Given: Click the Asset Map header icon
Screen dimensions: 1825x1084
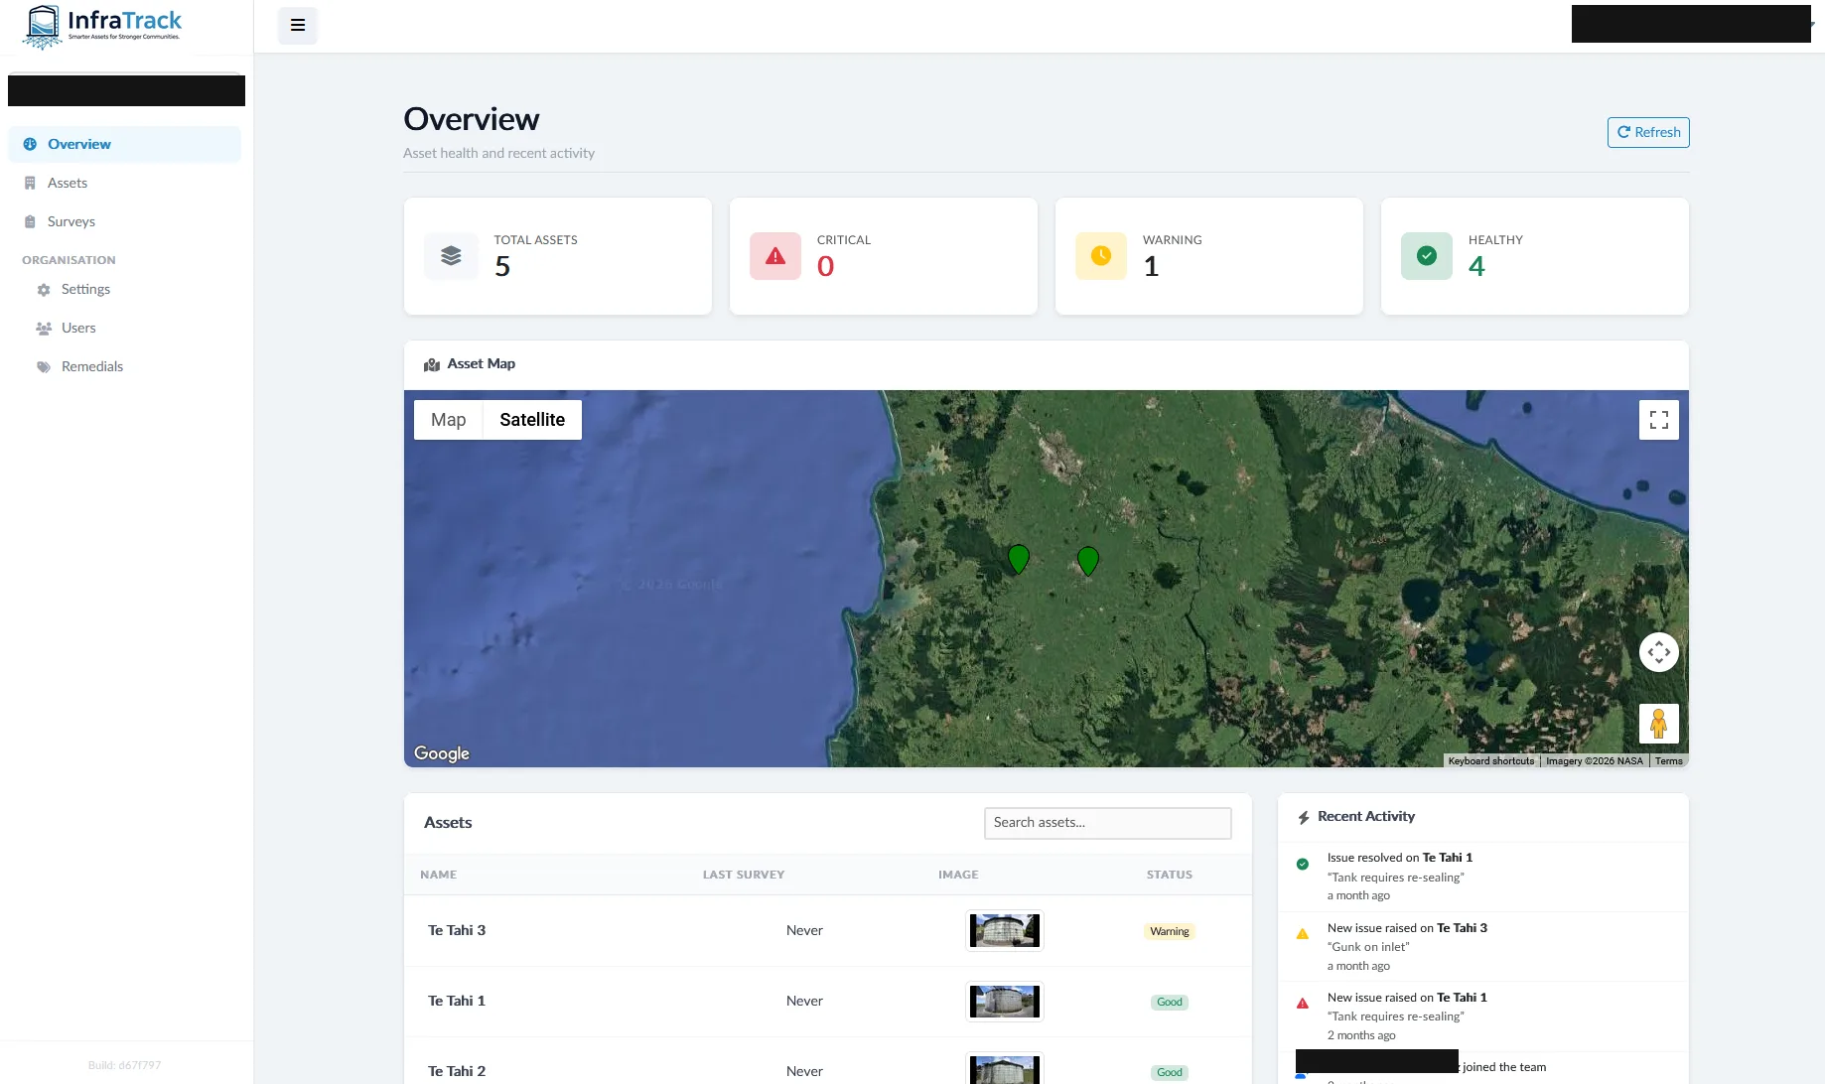Looking at the screenshot, I should [432, 364].
